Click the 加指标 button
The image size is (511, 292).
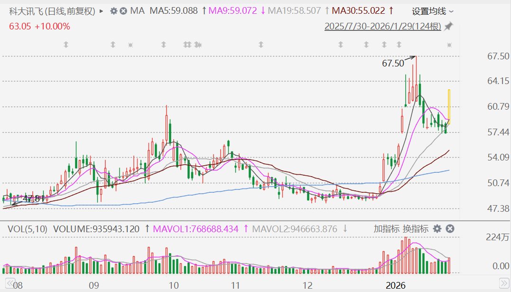pos(386,229)
